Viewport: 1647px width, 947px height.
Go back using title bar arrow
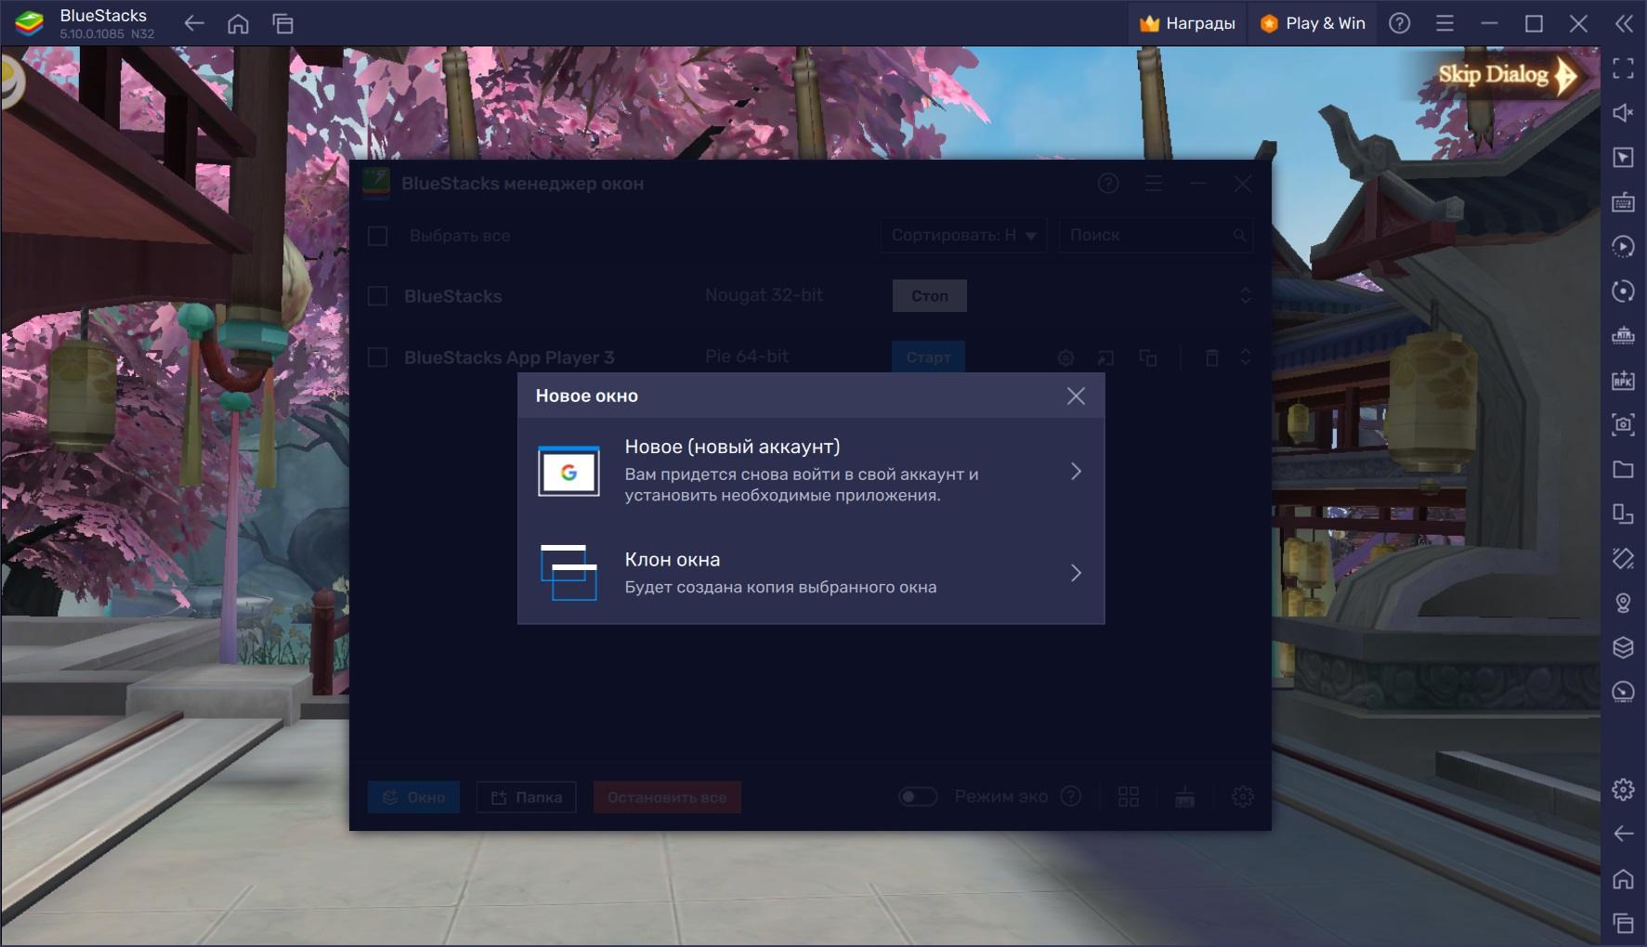tap(194, 23)
